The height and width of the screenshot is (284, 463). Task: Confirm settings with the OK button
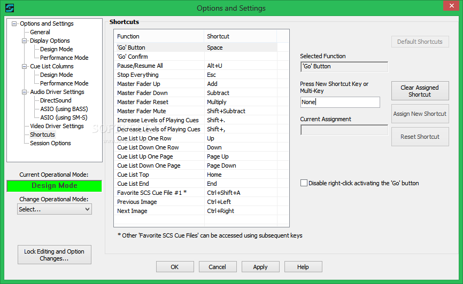[x=175, y=267]
